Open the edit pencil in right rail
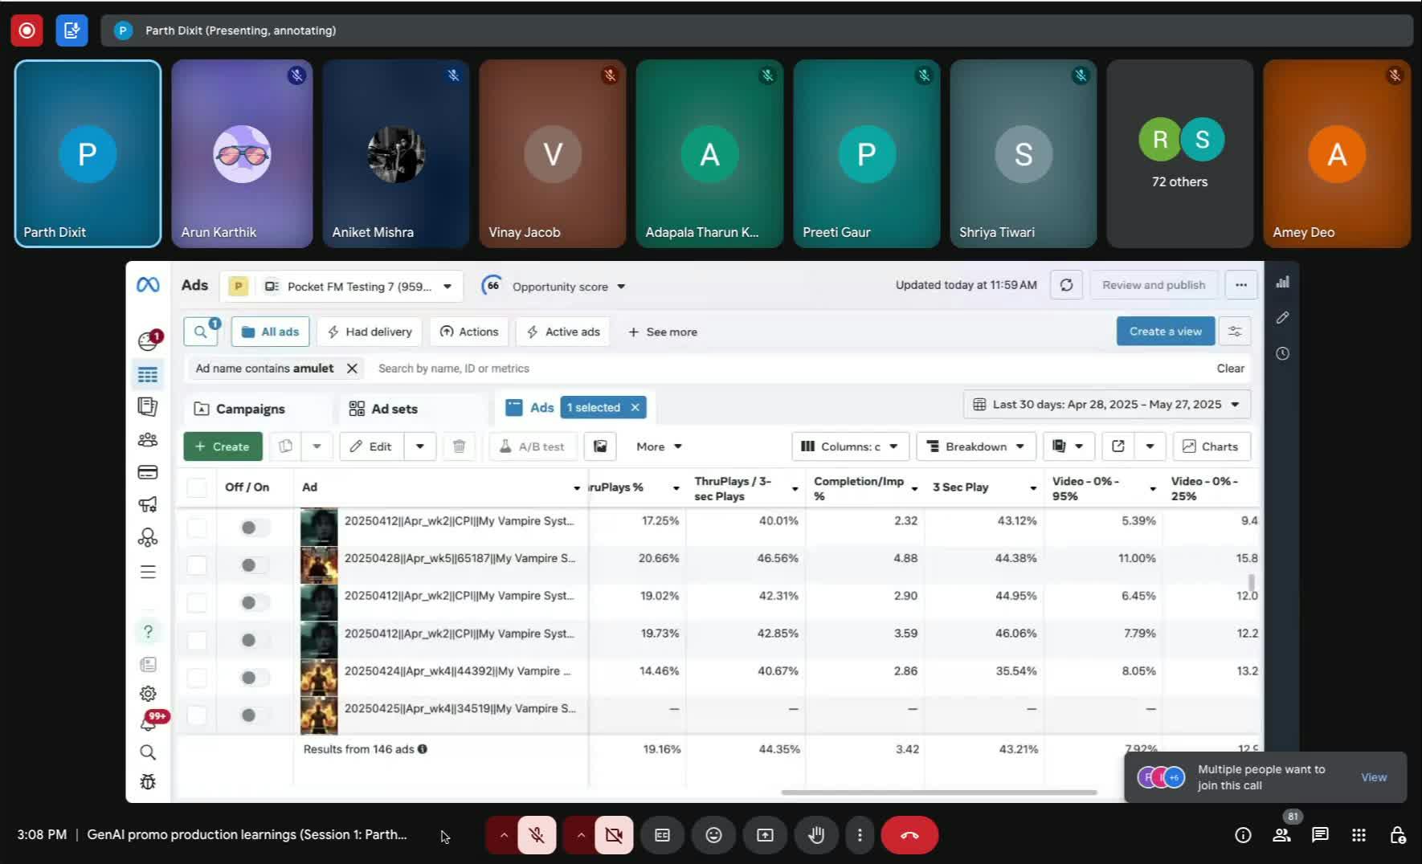Image resolution: width=1422 pixels, height=864 pixels. 1282,318
